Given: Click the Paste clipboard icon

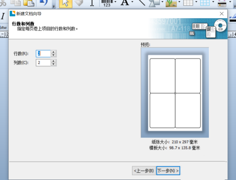Looking at the screenshot, I should coord(29,3).
